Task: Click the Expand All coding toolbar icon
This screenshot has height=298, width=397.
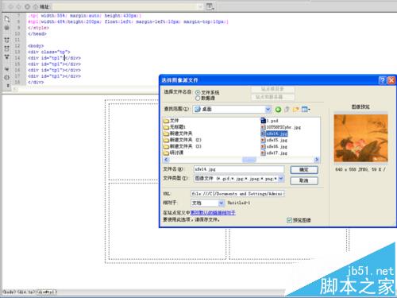Action: 7,57
